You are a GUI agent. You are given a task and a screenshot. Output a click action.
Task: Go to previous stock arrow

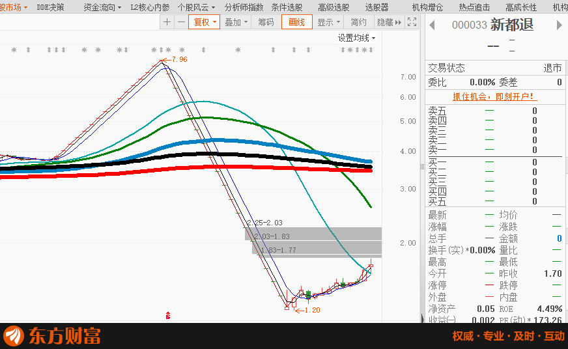[431, 25]
